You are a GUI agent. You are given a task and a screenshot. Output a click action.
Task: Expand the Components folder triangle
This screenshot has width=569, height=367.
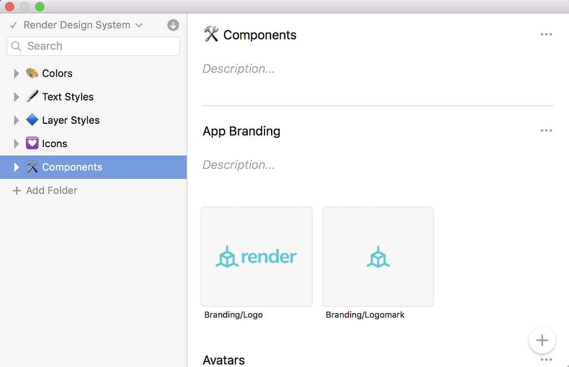(x=16, y=167)
